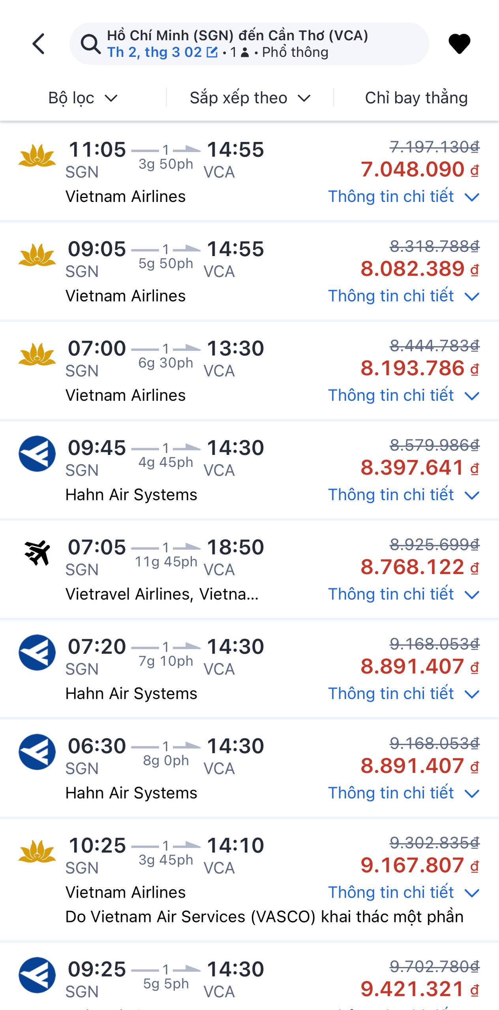Tap Vietnam Airlines lotus logo for 11:05 flight
The image size is (499, 1010).
click(x=37, y=156)
